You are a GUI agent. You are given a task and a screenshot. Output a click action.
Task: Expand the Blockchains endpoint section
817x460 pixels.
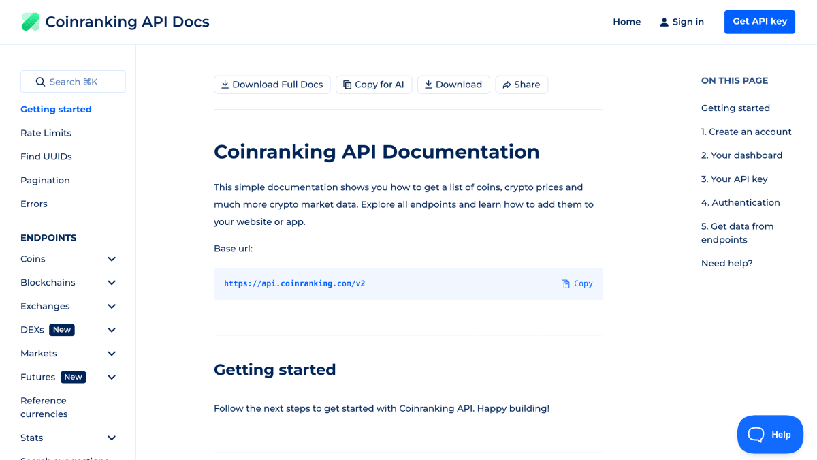click(x=112, y=283)
